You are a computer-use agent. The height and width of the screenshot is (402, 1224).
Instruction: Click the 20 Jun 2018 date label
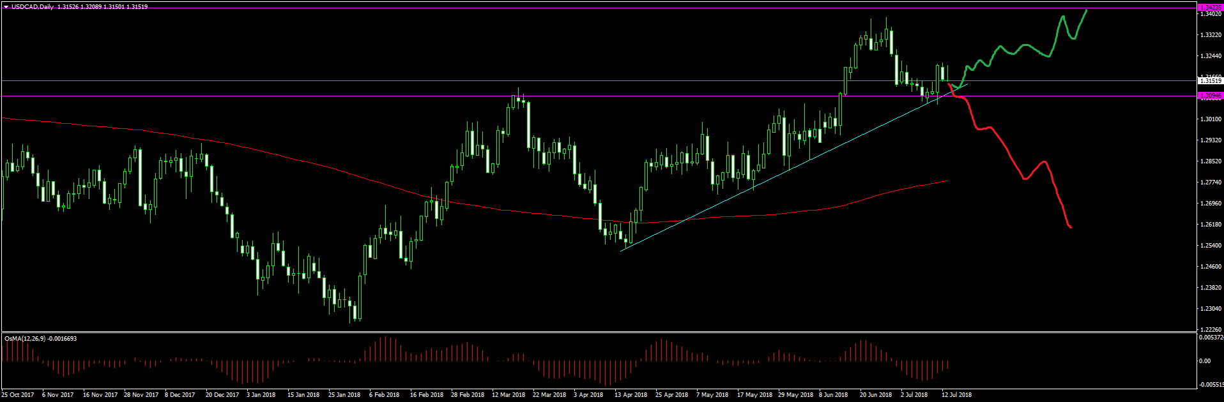point(876,395)
